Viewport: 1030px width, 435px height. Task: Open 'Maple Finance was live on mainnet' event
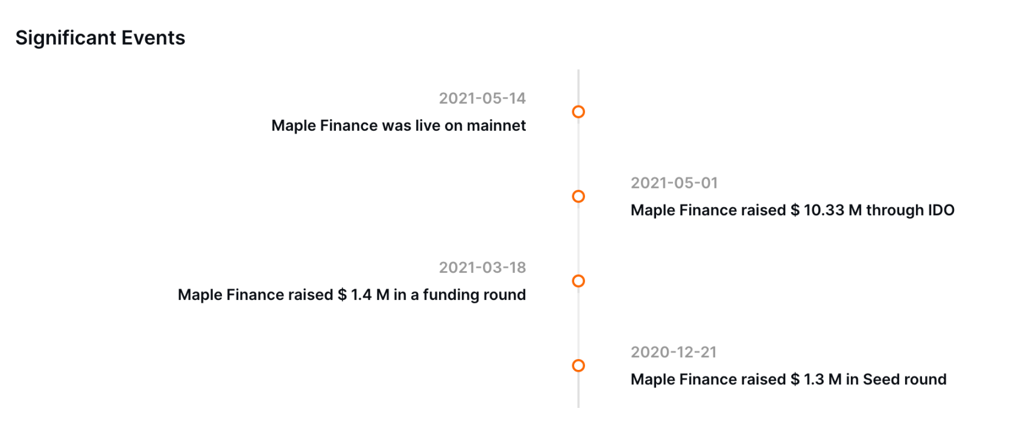coord(399,125)
